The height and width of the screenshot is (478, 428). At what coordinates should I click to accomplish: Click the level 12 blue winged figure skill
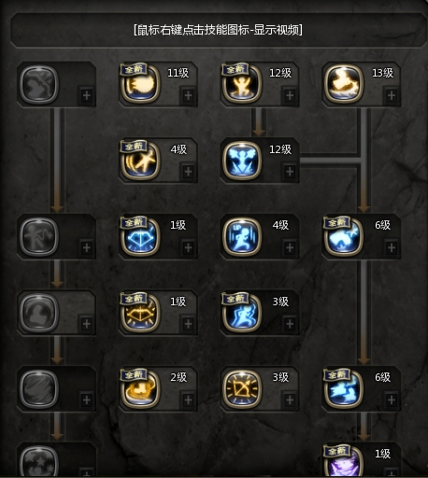[x=242, y=160]
